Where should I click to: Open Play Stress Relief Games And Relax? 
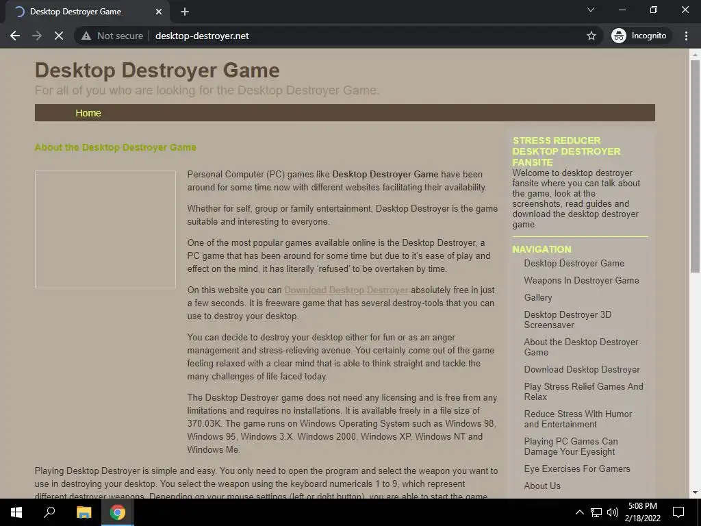[x=583, y=391]
